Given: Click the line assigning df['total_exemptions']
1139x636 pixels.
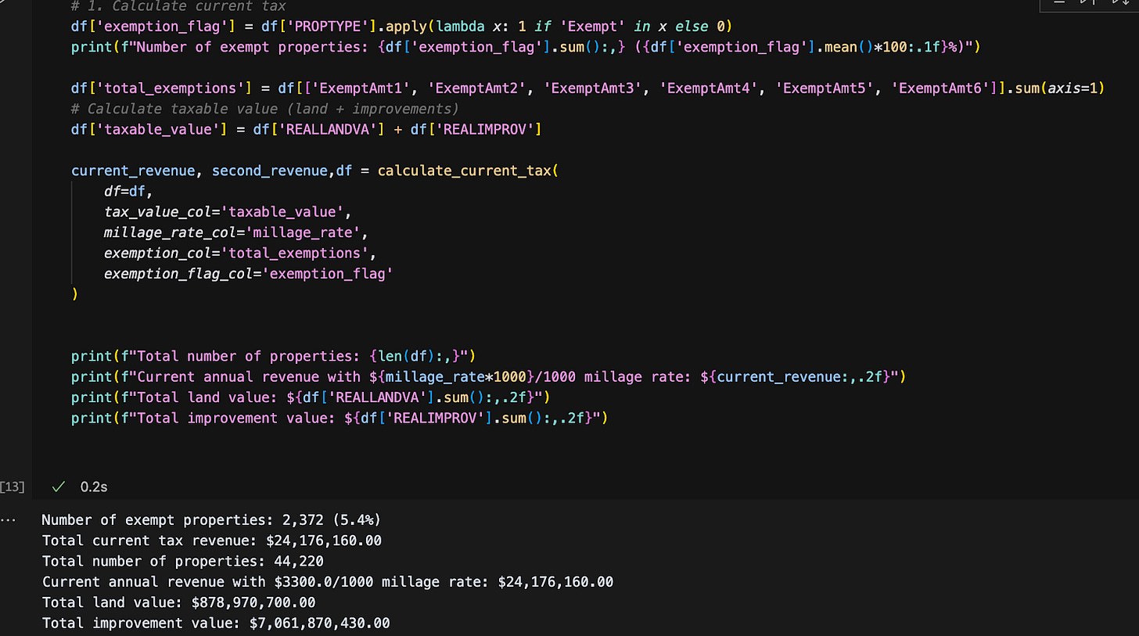Looking at the screenshot, I should (x=587, y=88).
